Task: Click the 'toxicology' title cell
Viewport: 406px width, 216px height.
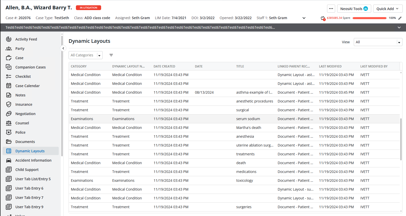Action: pos(245,181)
